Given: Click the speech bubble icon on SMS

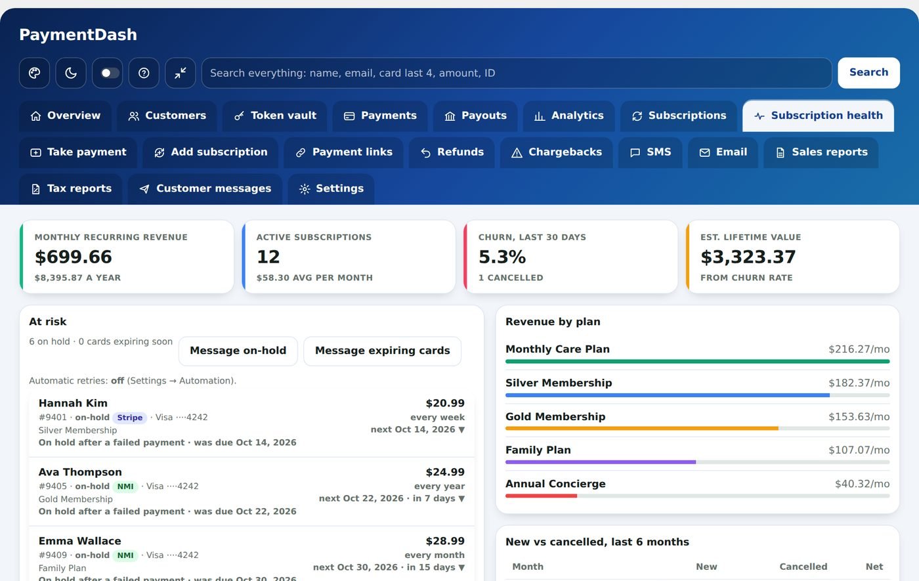Looking at the screenshot, I should coord(635,152).
